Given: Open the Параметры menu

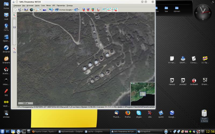Looking at the screenshot, I should pos(61,5).
